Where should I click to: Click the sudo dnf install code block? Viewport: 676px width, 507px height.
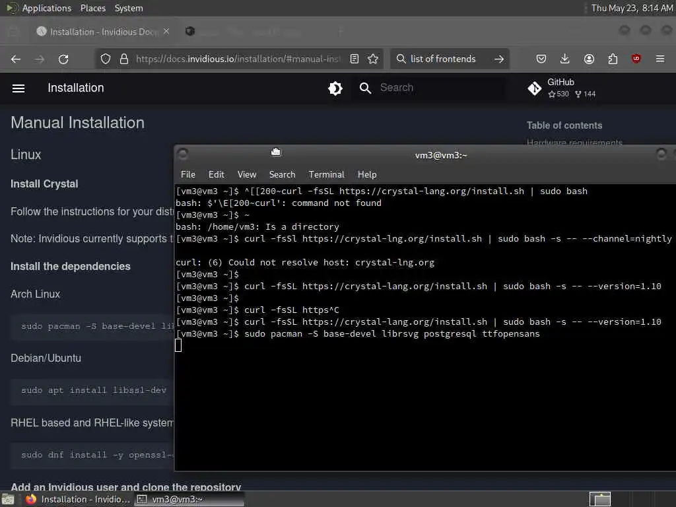pos(92,455)
